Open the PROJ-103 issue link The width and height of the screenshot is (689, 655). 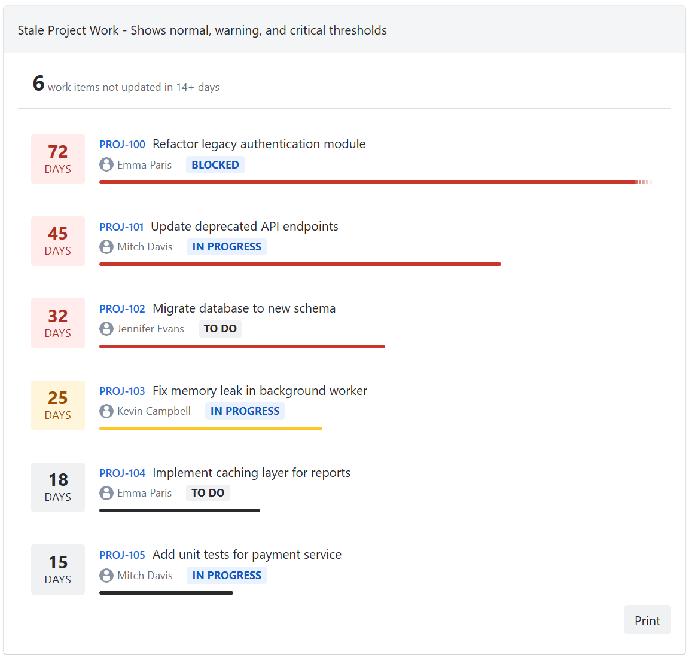122,391
